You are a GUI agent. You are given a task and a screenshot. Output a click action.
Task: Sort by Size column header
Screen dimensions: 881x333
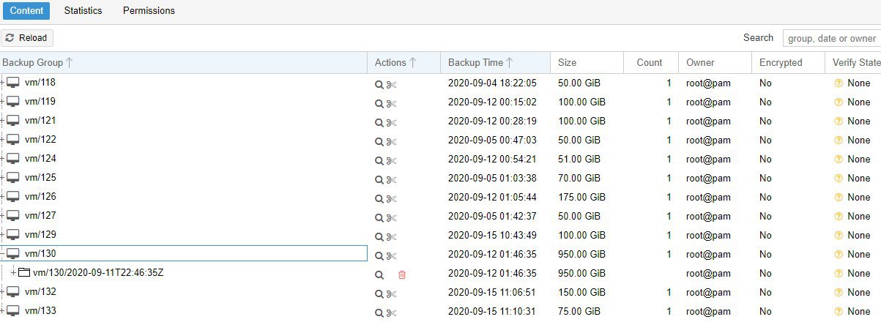[587, 63]
